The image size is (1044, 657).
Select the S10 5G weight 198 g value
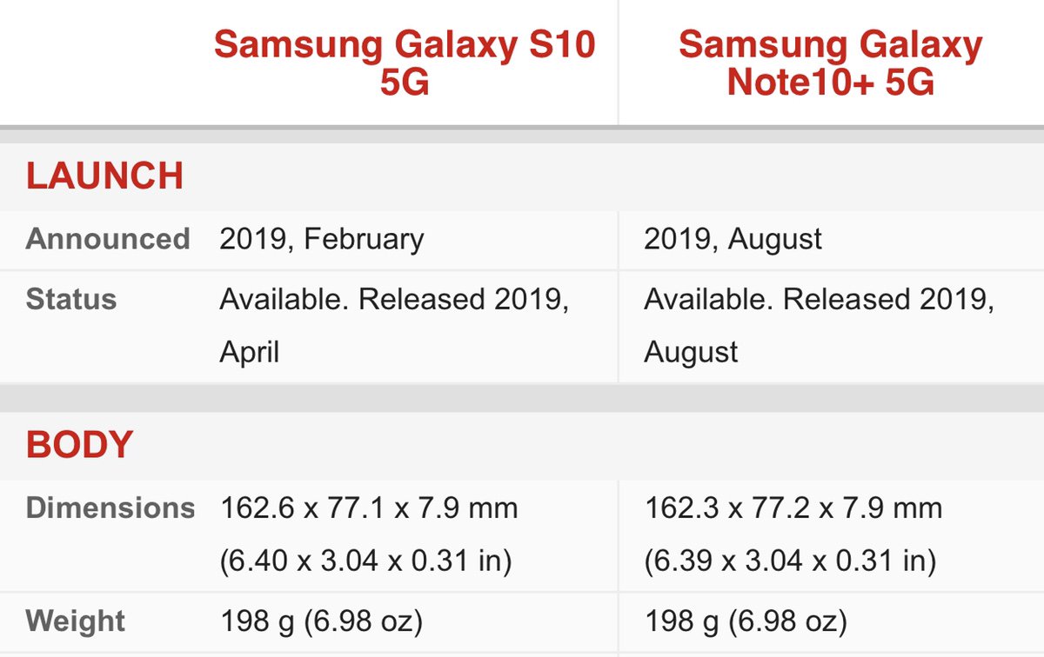coord(321,621)
